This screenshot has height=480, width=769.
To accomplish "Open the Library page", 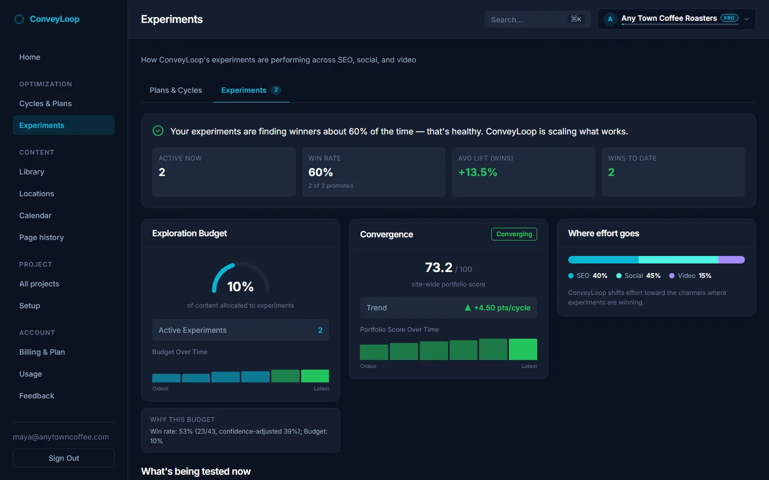I will tap(64, 172).
